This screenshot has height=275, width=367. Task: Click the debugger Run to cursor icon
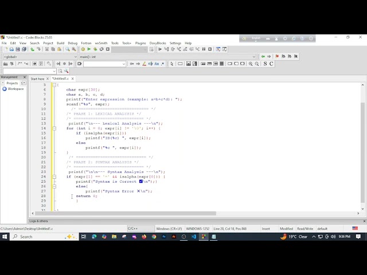(x=166, y=49)
